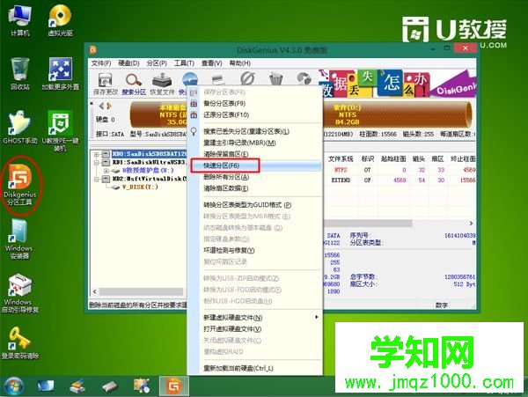Open the 文件(F) menu

click(x=101, y=63)
